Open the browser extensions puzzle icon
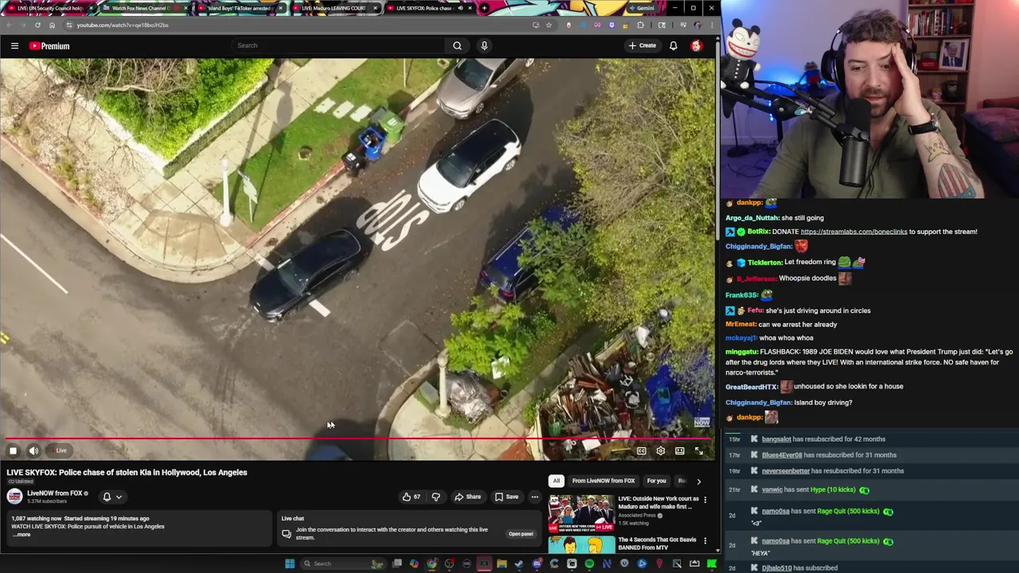This screenshot has width=1019, height=573. pos(640,25)
